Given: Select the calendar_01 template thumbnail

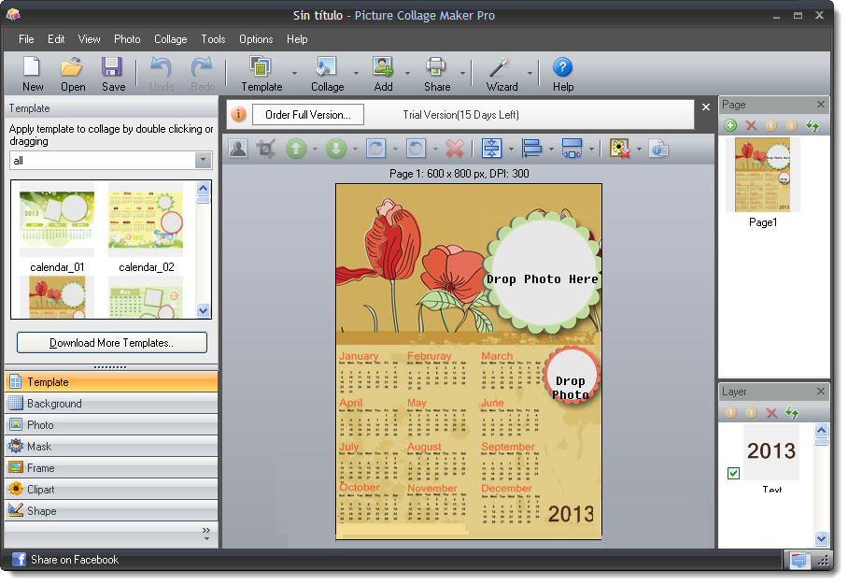Looking at the screenshot, I should click(x=57, y=220).
